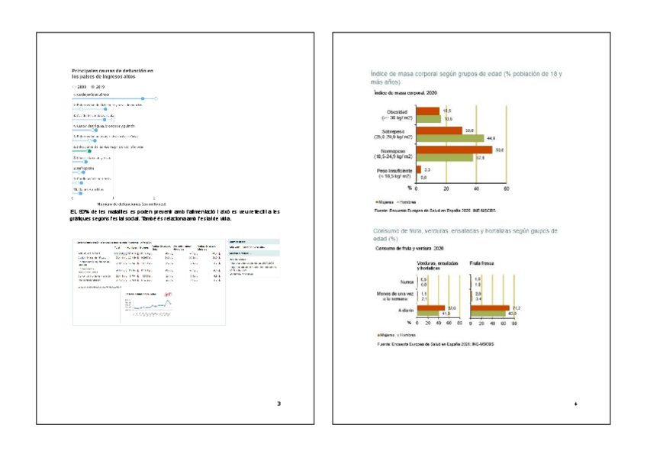Click the '2019' legend marker in the deaths chart
647x457 pixels.
93,87
